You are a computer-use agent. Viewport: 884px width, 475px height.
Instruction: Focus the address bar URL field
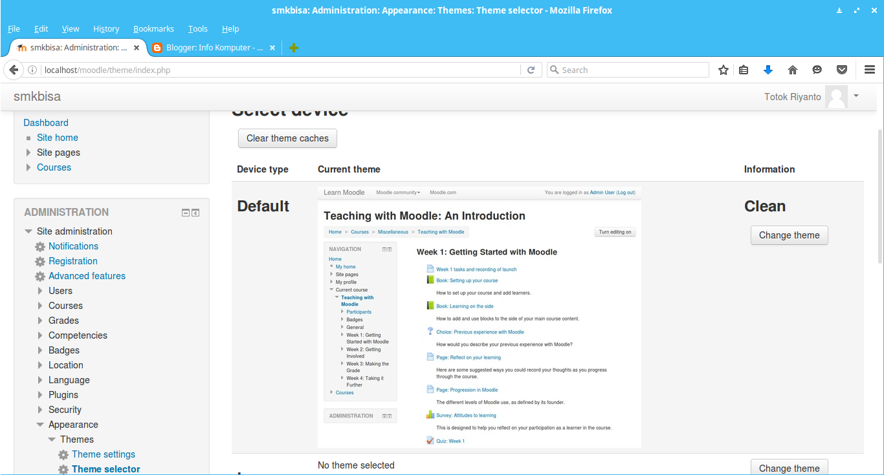click(282, 70)
